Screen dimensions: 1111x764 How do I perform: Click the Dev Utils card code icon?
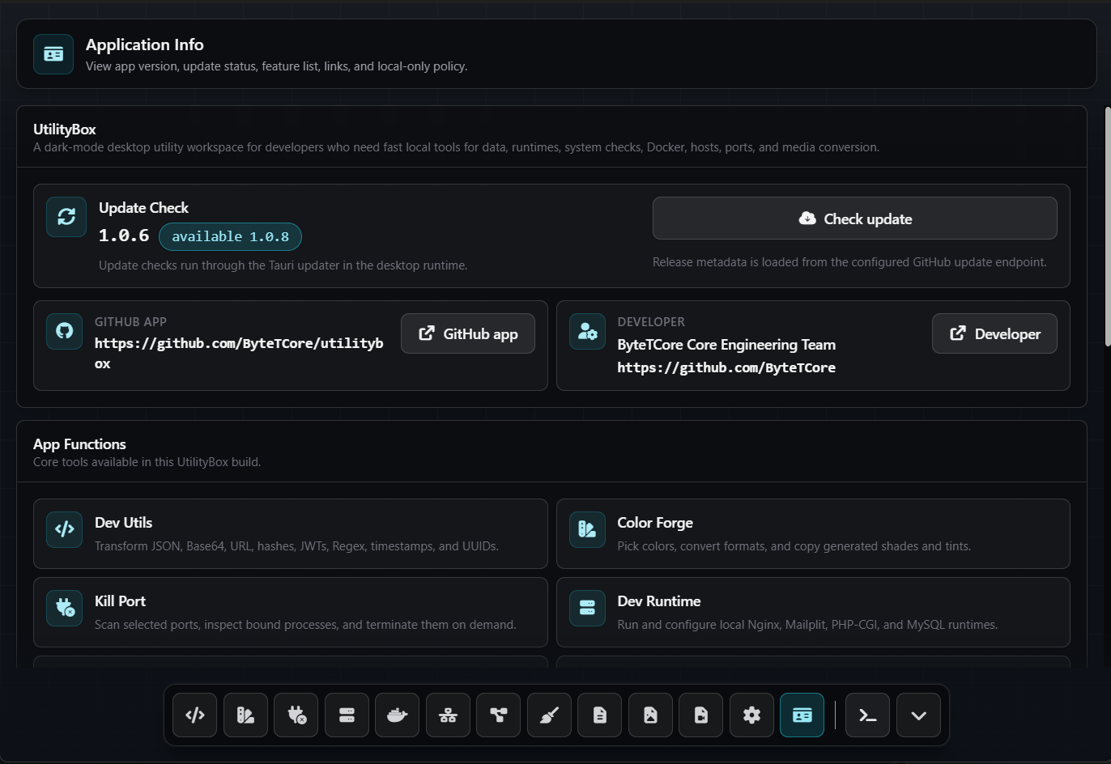coord(64,529)
